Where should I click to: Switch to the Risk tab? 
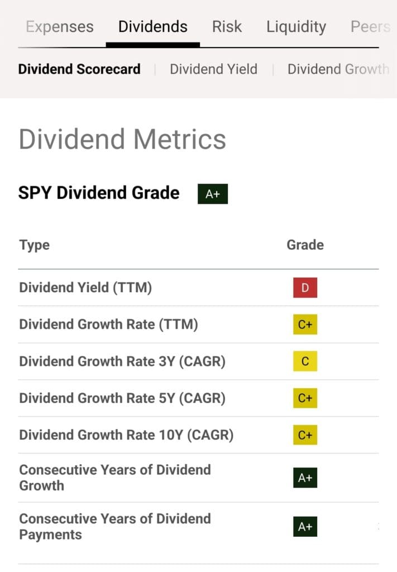click(227, 27)
